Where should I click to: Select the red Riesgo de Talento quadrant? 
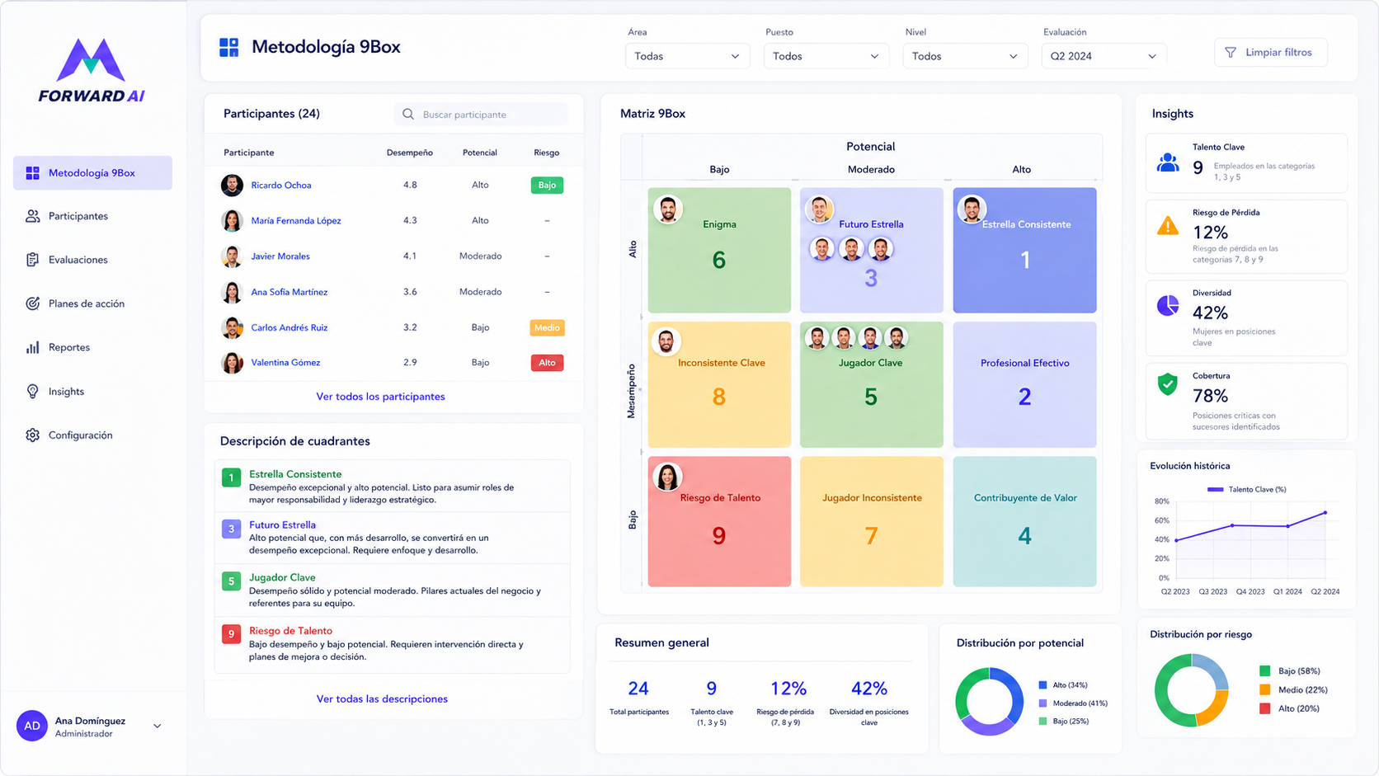719,521
